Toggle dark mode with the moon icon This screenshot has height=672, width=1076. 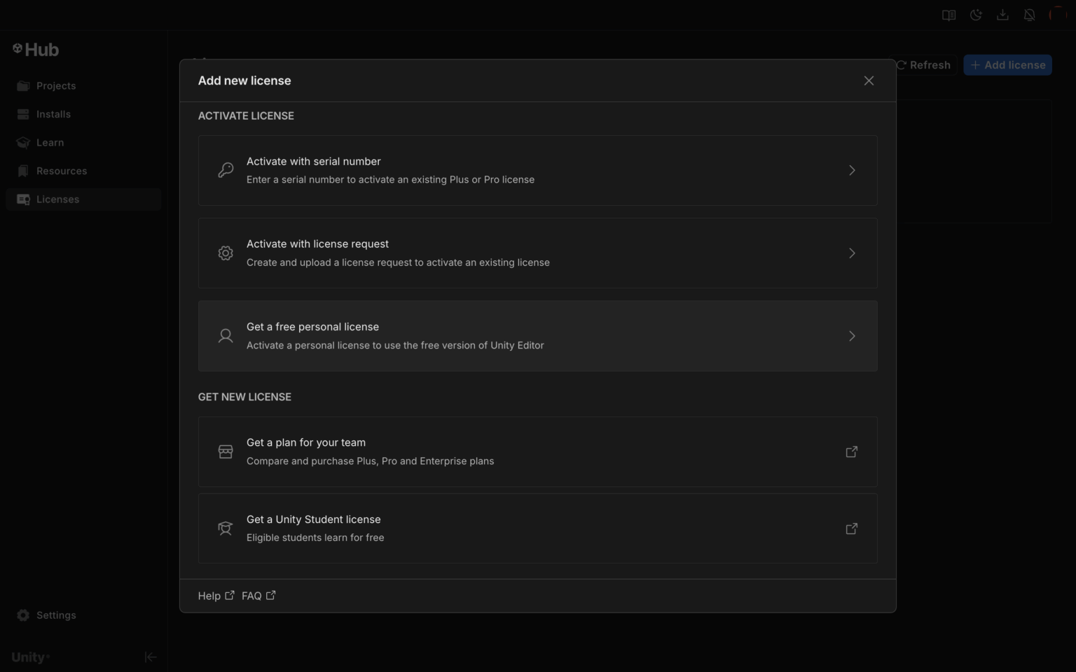976,15
